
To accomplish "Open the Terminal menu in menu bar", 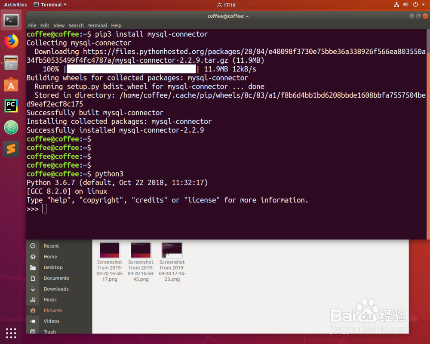I will 97,25.
